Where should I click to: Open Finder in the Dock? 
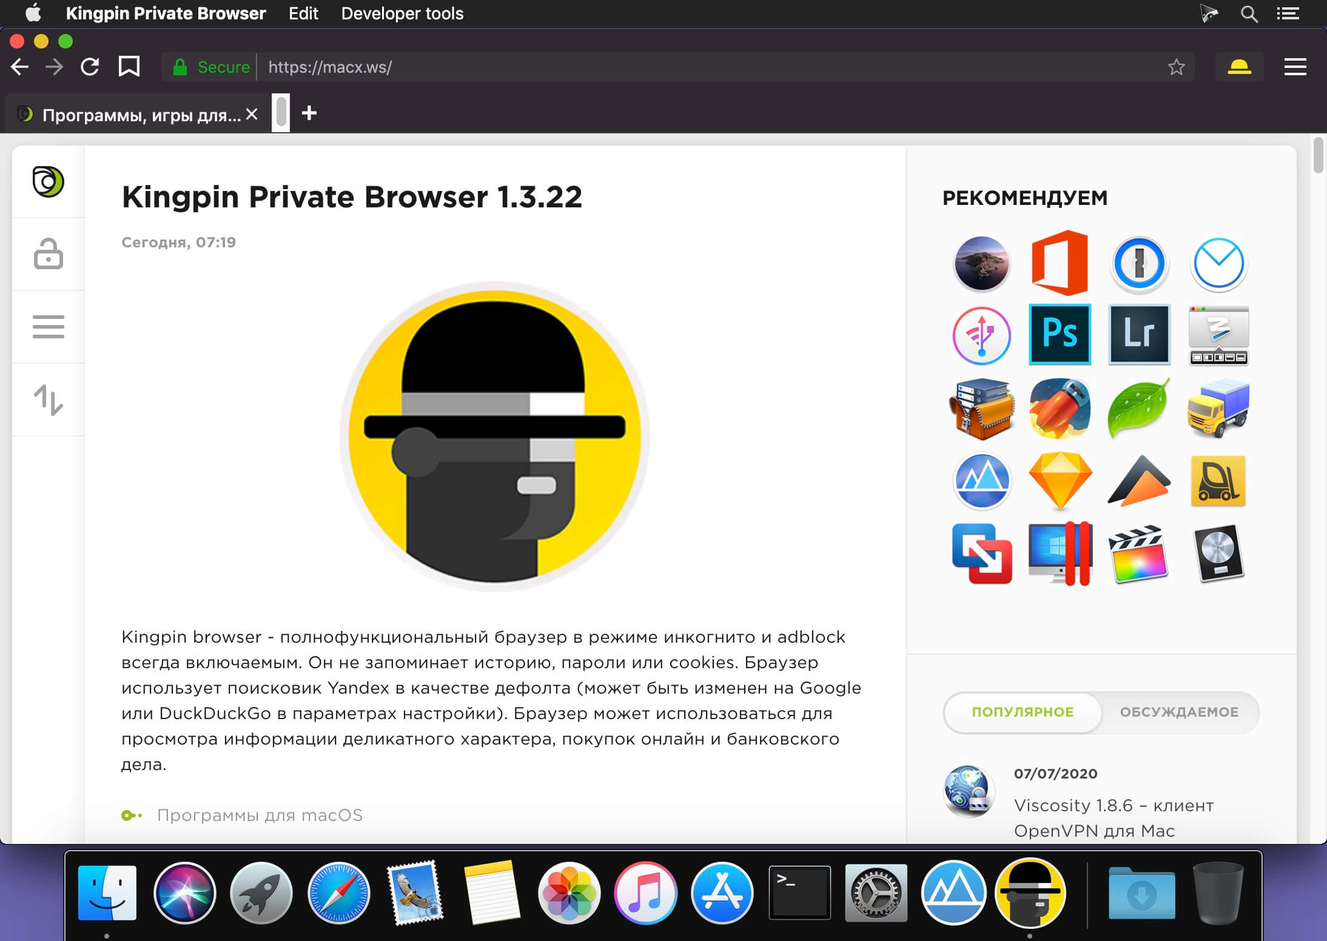click(107, 893)
